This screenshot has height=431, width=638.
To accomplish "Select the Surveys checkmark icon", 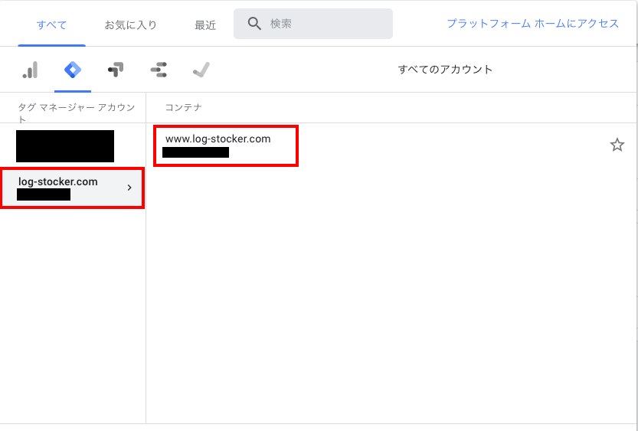I will (x=201, y=70).
